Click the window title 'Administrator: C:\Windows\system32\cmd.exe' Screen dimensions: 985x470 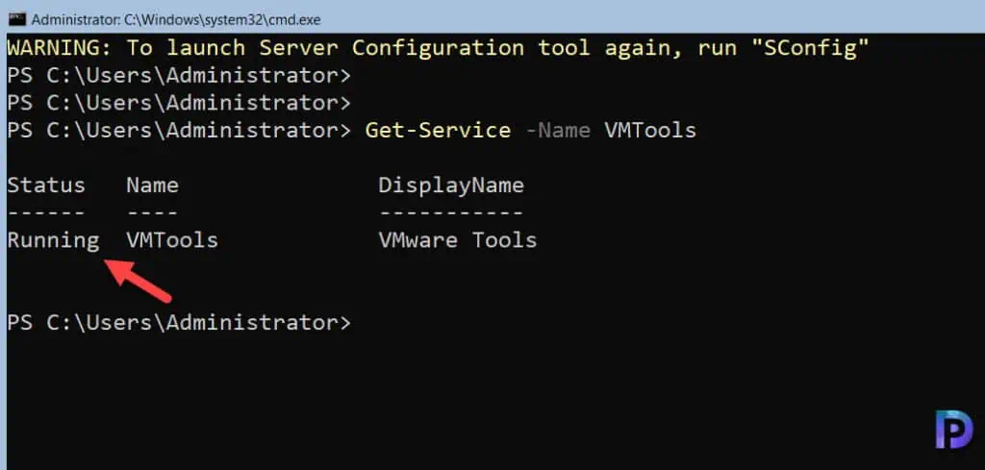176,20
